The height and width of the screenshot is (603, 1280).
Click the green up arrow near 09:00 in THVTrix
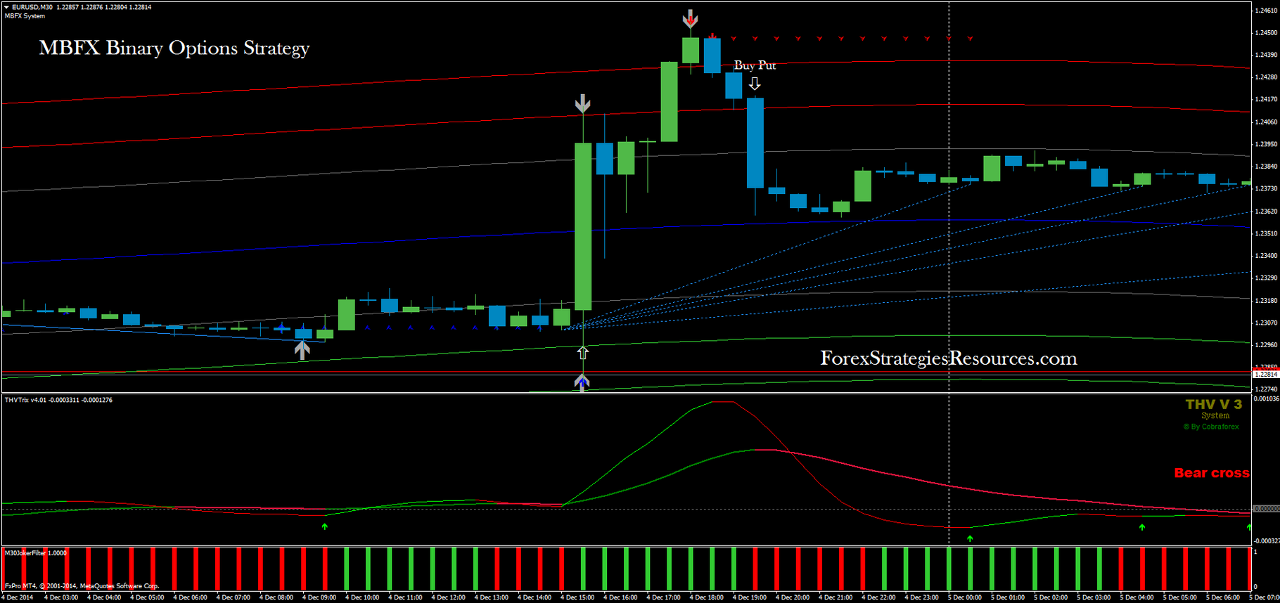[x=324, y=526]
